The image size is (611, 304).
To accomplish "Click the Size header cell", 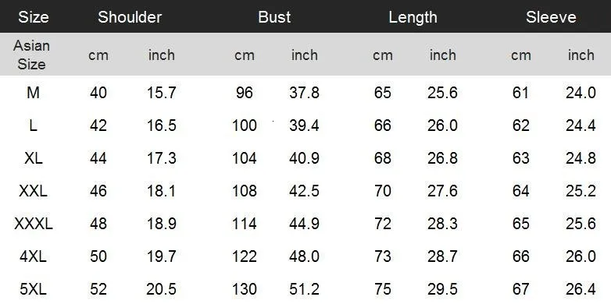I will [33, 17].
